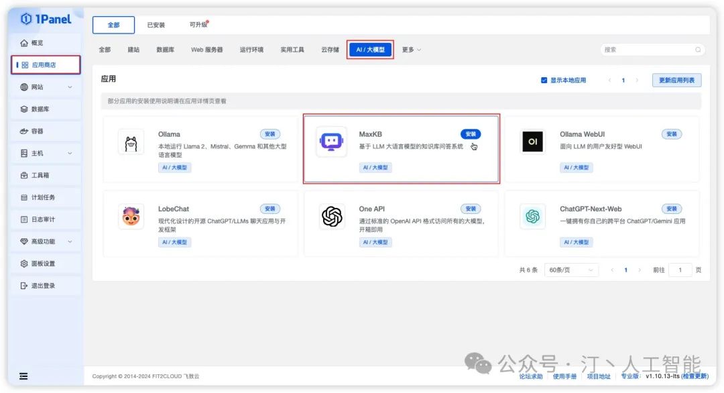724x393 pixels.
Task: Expand the 高级功能 sidebar submenu
Action: [70, 241]
